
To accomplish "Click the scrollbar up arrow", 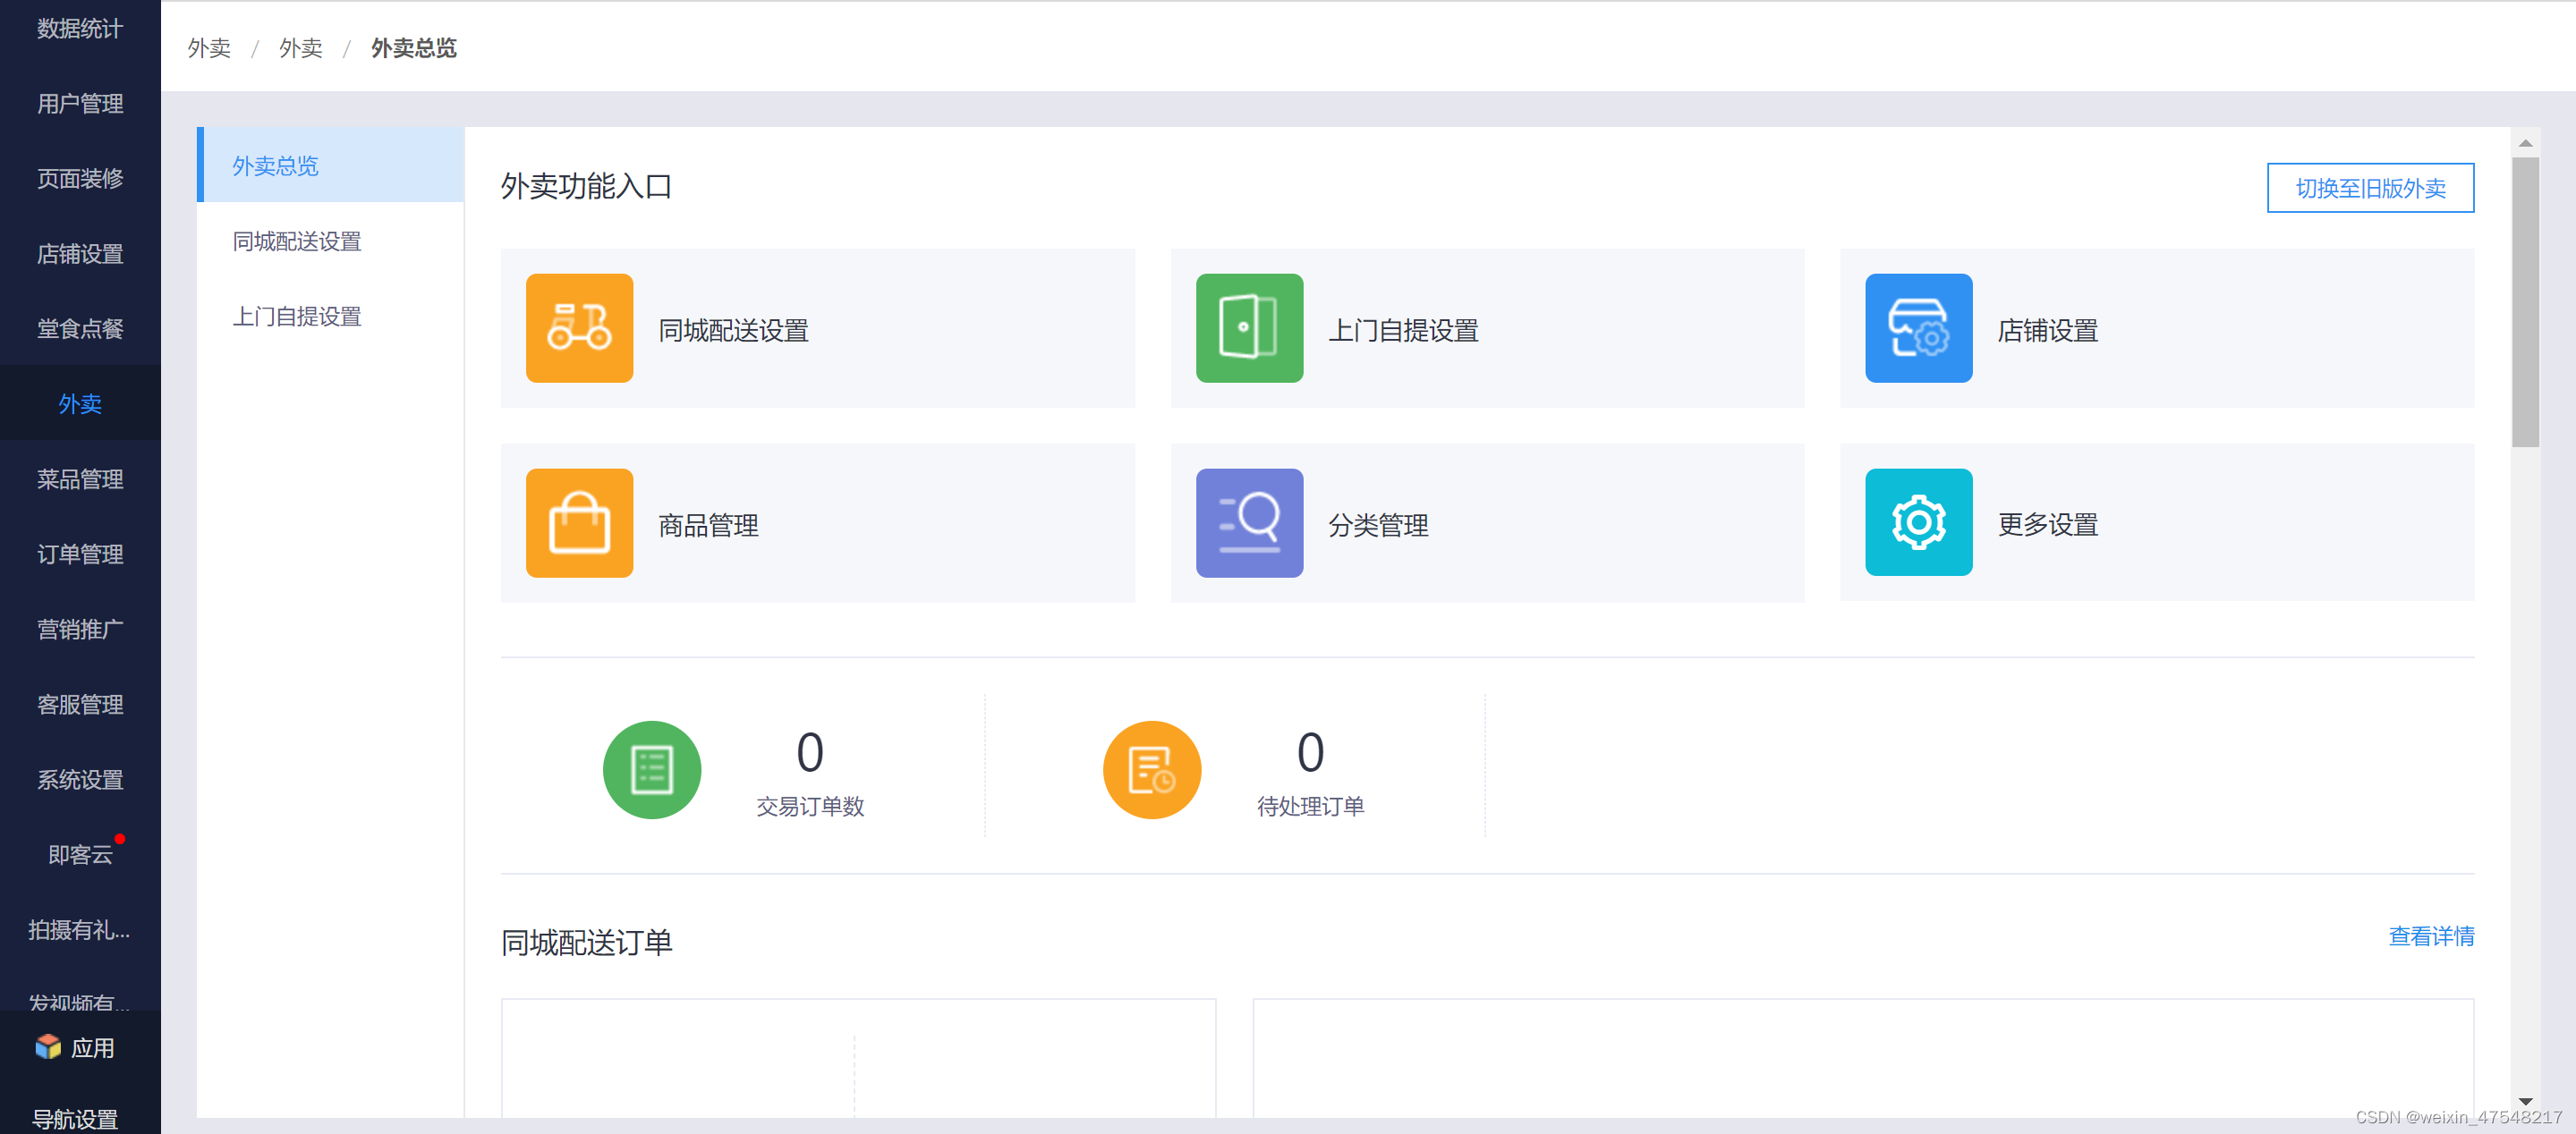I will [x=2524, y=143].
